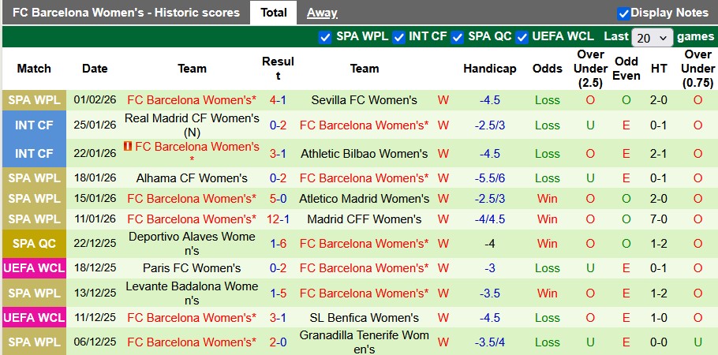Click the 12-1 result against Madrid CFF

[278, 219]
